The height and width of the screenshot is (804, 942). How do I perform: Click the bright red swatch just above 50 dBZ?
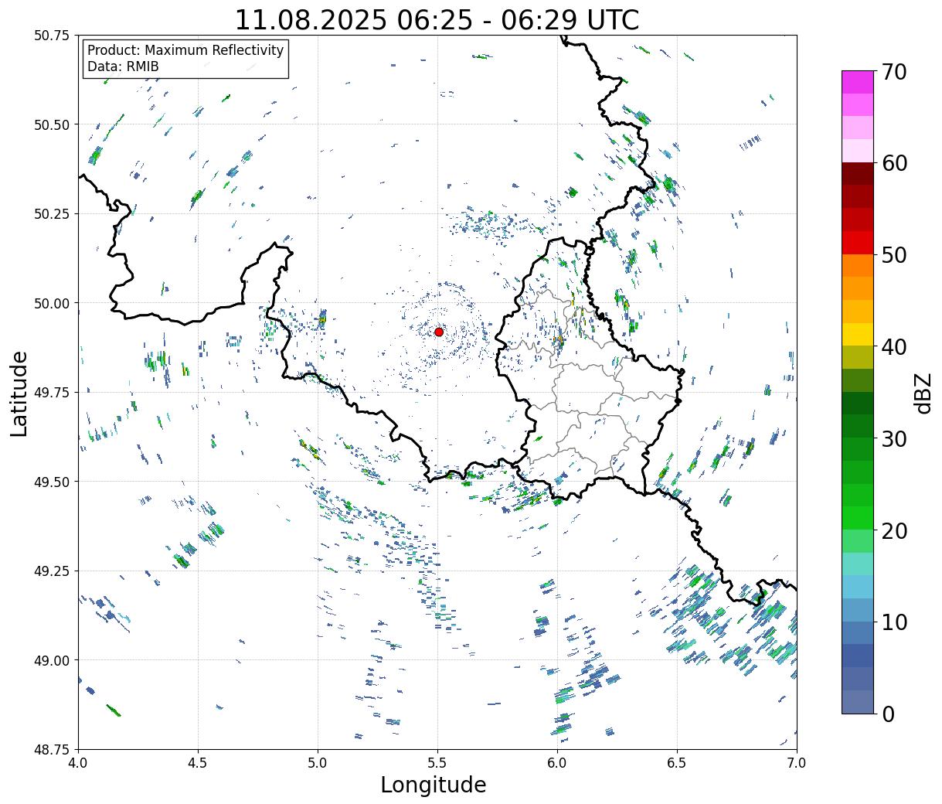[x=858, y=243]
